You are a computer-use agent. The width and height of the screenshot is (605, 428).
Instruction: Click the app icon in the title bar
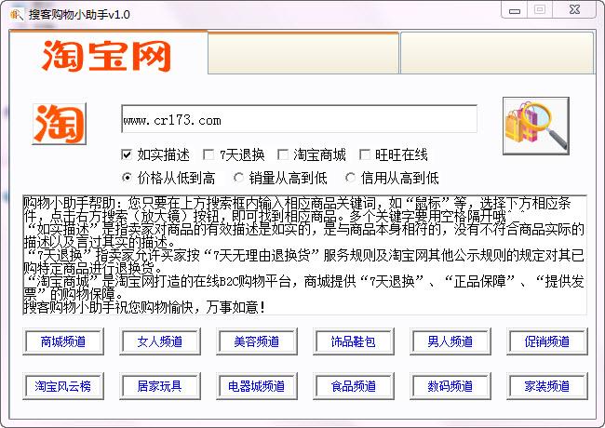(16, 15)
